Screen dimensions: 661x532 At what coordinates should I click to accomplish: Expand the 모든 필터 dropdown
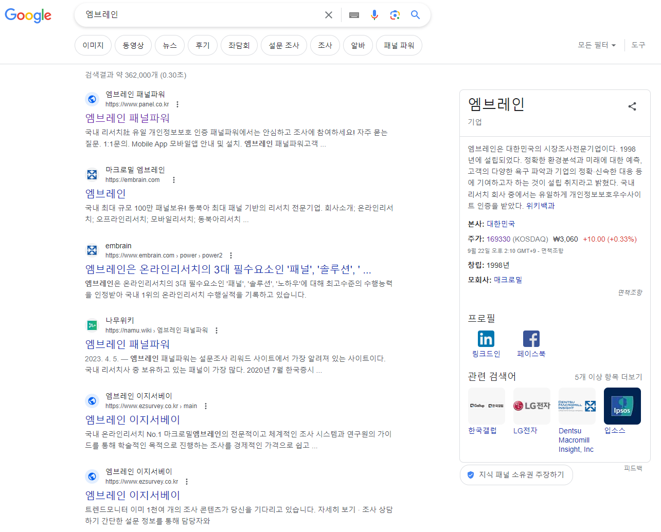pyautogui.click(x=597, y=45)
